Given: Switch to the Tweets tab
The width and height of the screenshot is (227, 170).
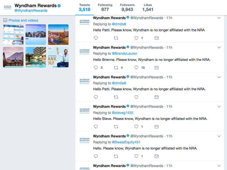Looking at the screenshot, I should point(85,8).
